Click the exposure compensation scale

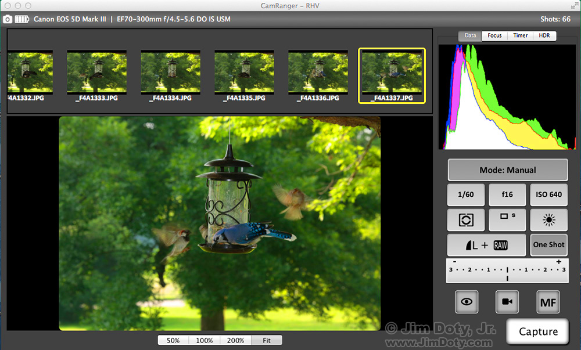507,270
